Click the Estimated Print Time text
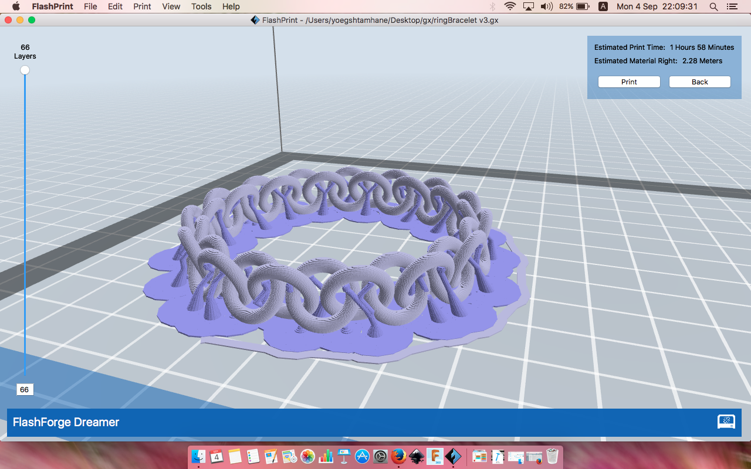This screenshot has height=469, width=751. coord(664,47)
